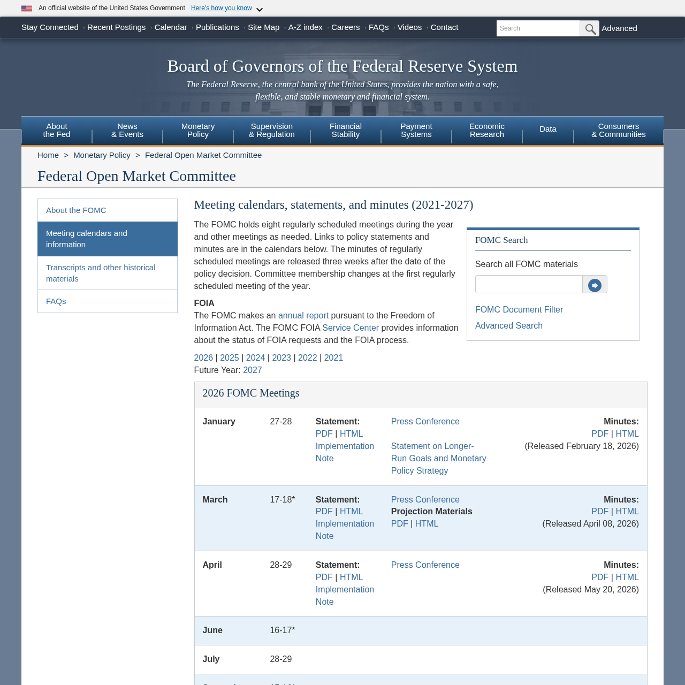
Task: Jump to the 2026 year link
Action: [x=203, y=358]
